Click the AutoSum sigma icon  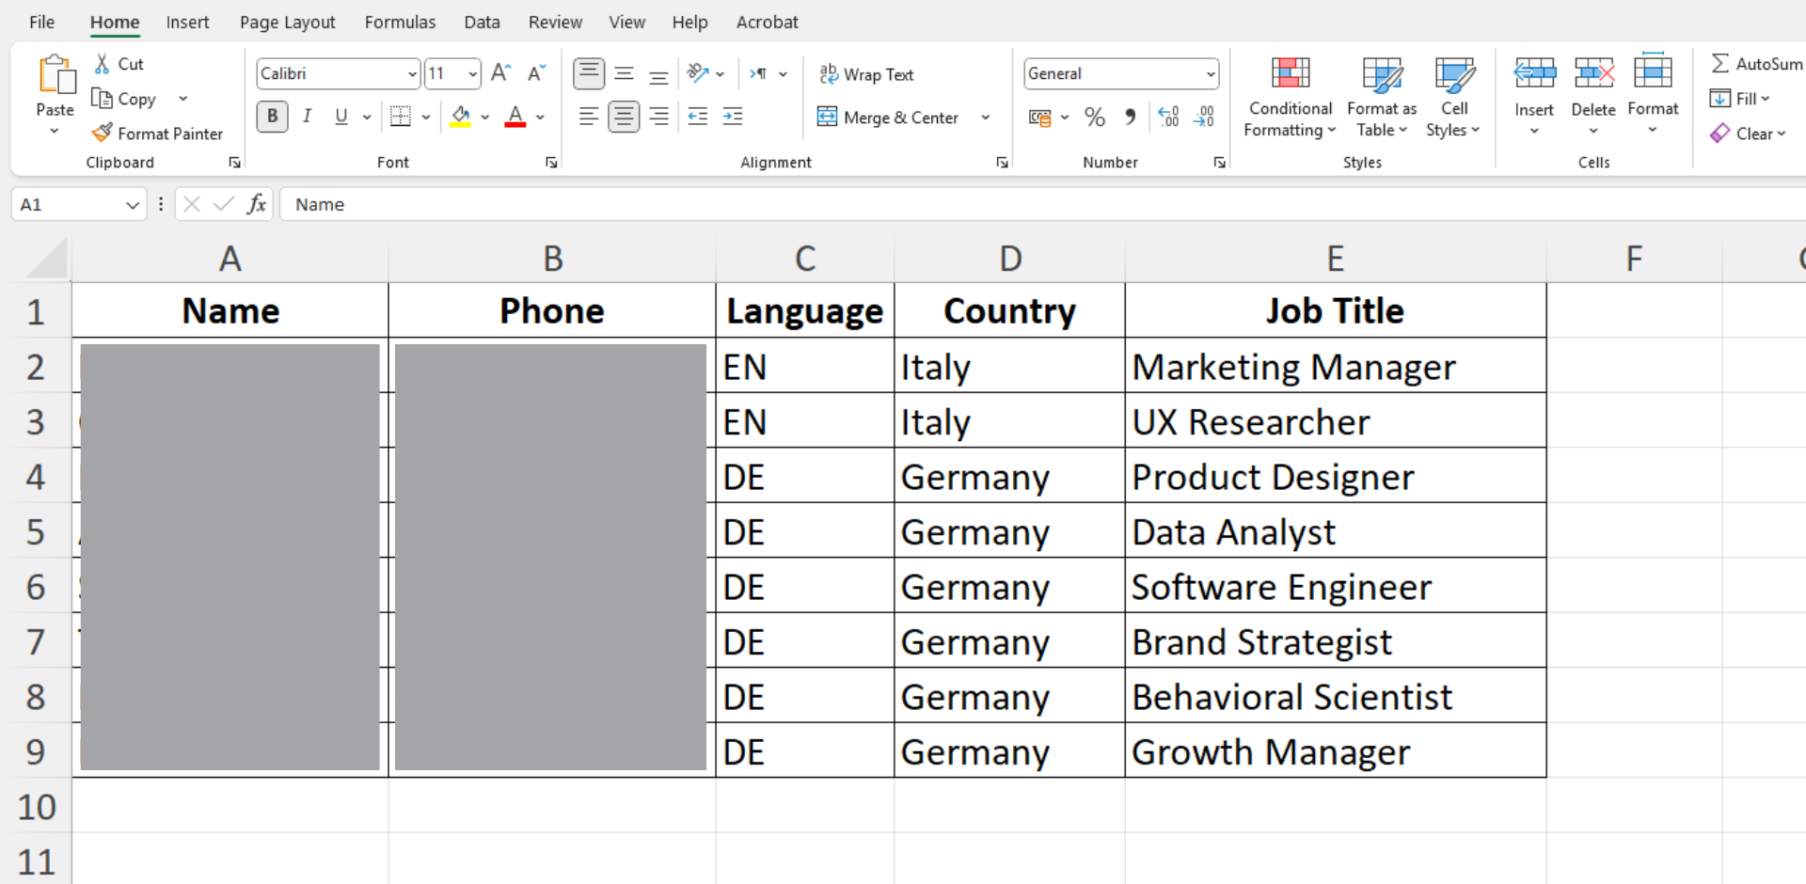1720,64
